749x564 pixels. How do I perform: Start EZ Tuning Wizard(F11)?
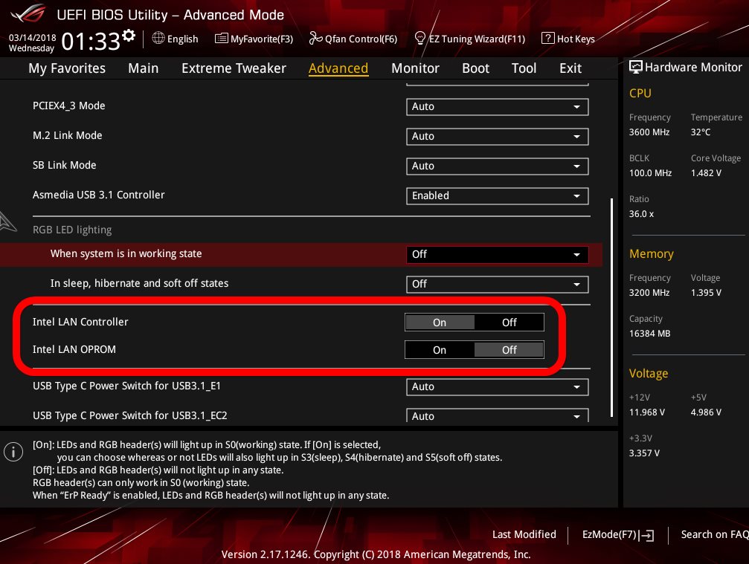coord(477,39)
